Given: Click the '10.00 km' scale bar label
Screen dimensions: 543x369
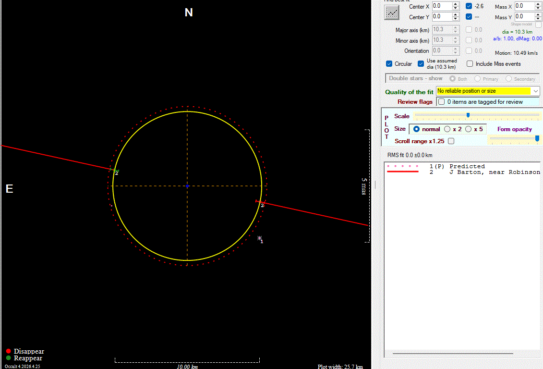Looking at the screenshot, I should point(187,367).
